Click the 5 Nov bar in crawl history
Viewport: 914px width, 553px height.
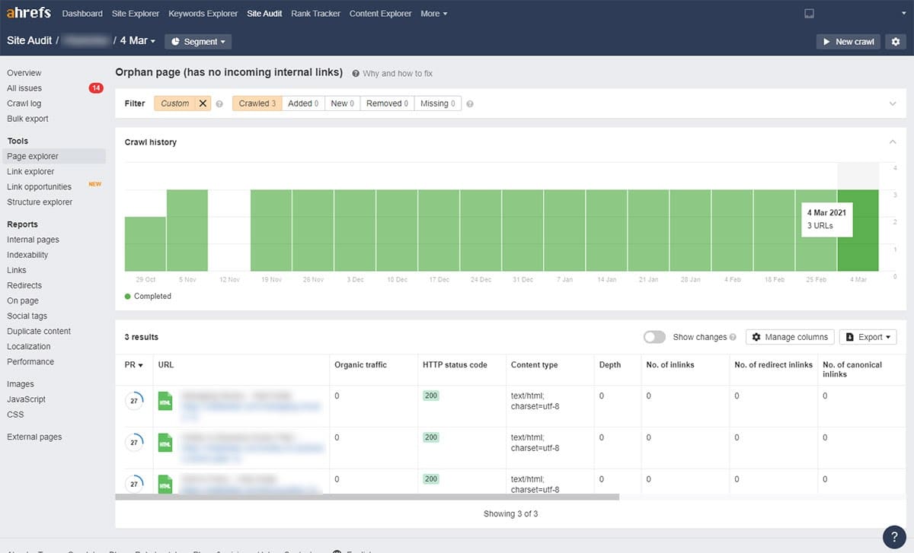click(x=187, y=230)
